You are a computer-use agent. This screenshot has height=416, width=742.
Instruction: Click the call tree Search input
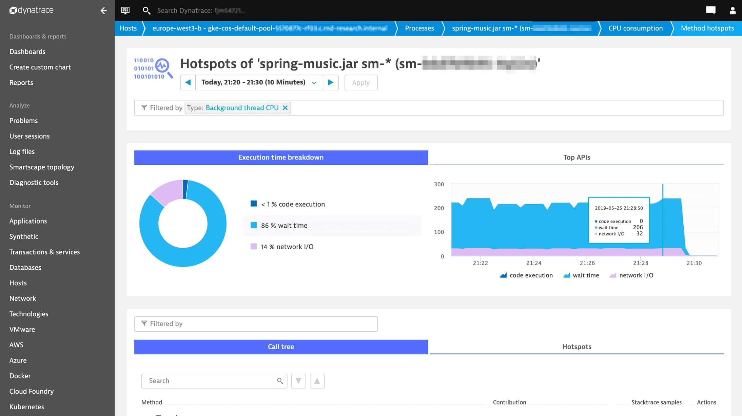[214, 381]
